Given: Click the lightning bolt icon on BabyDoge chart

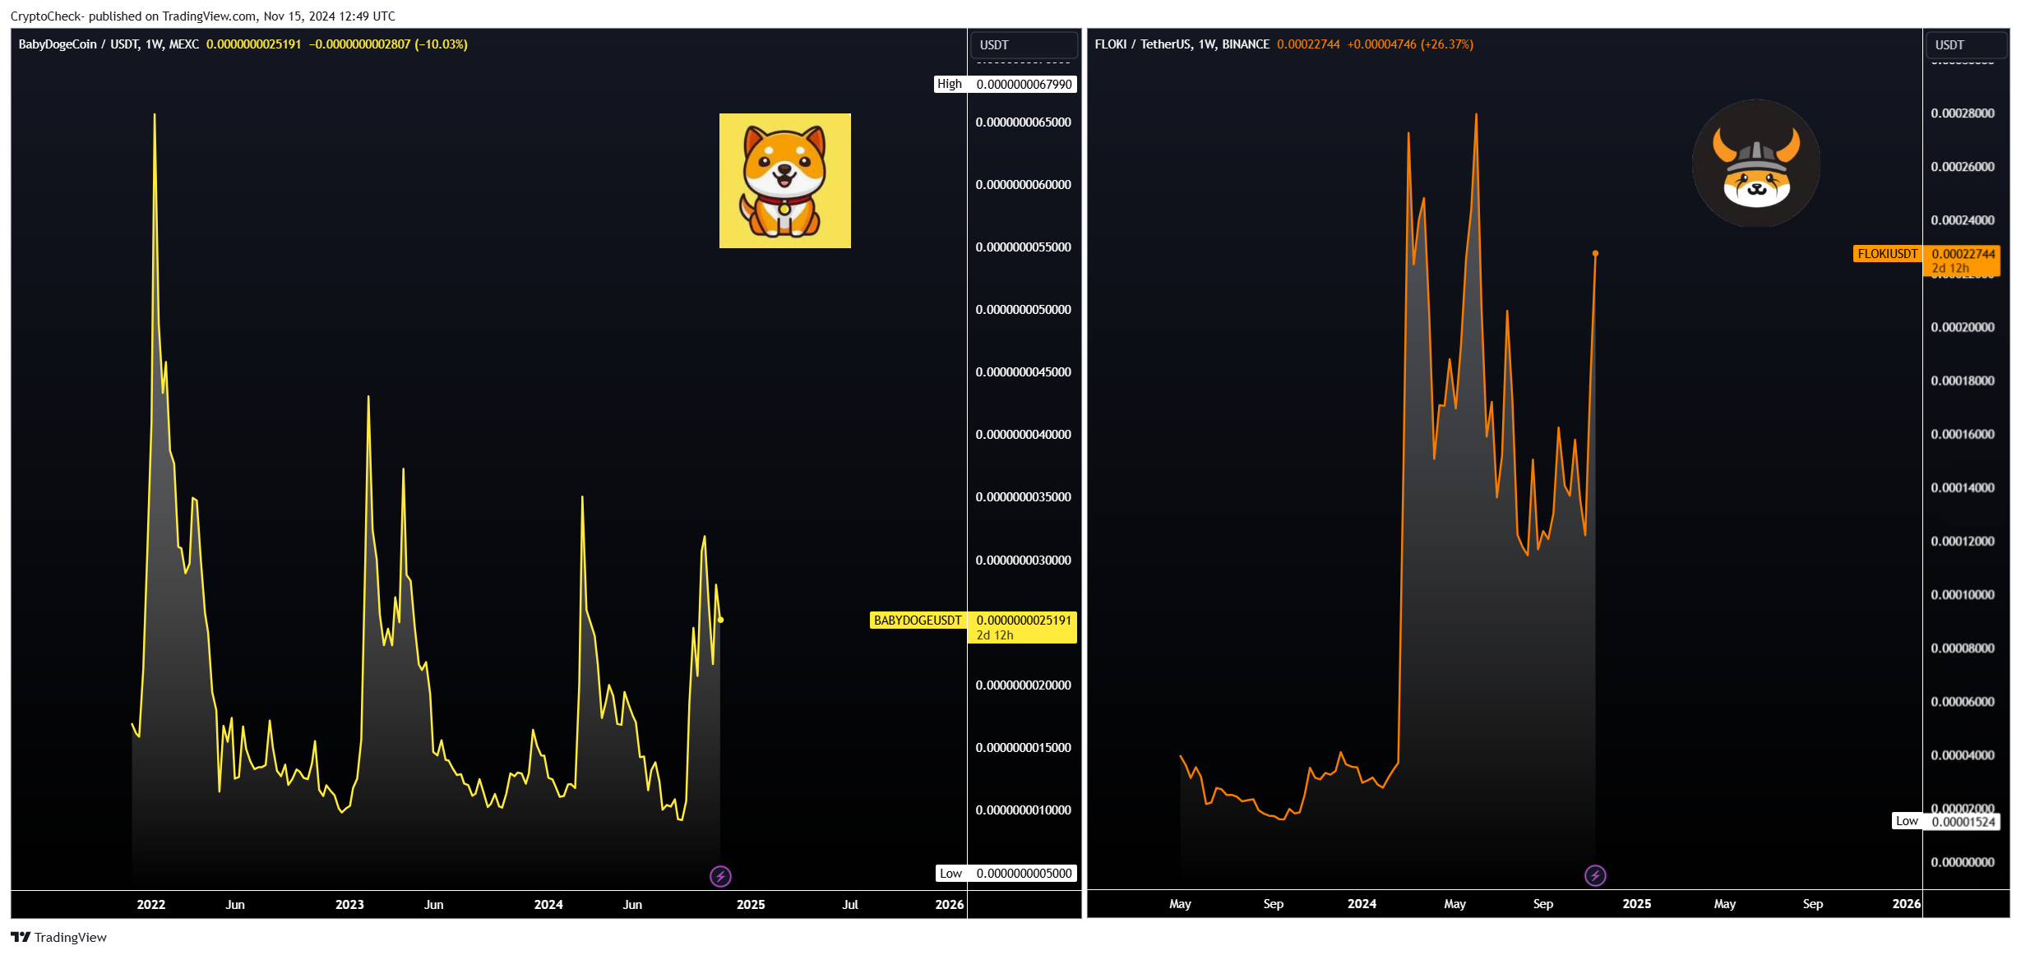Looking at the screenshot, I should point(720,876).
